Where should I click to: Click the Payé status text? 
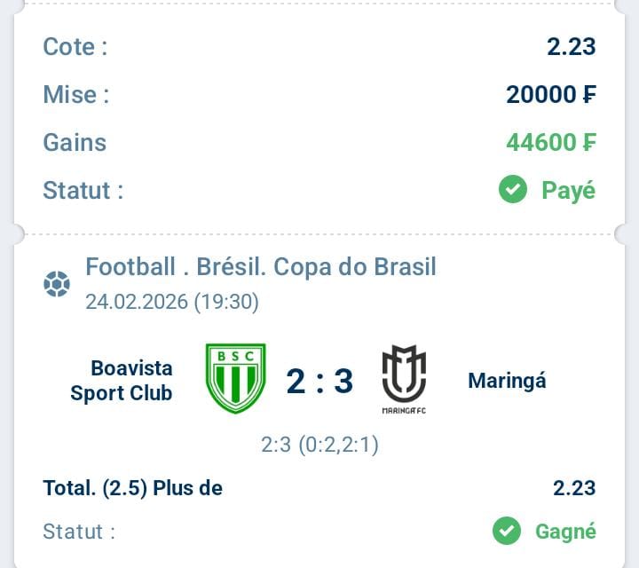pos(568,190)
